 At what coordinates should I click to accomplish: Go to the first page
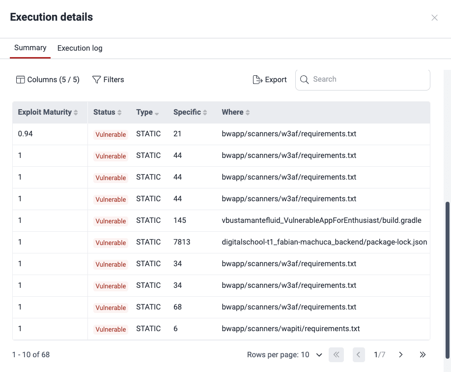click(336, 354)
